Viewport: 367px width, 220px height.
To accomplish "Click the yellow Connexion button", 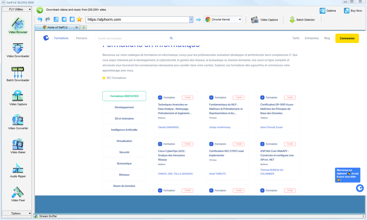I will point(347,38).
